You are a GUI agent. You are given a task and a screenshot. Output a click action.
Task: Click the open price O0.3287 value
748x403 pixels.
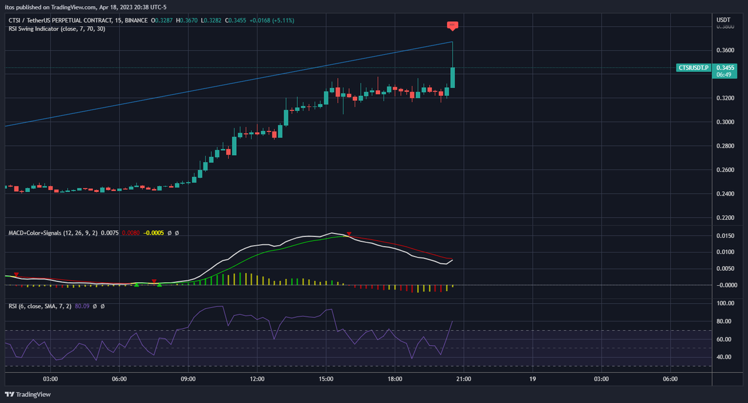[x=162, y=21]
